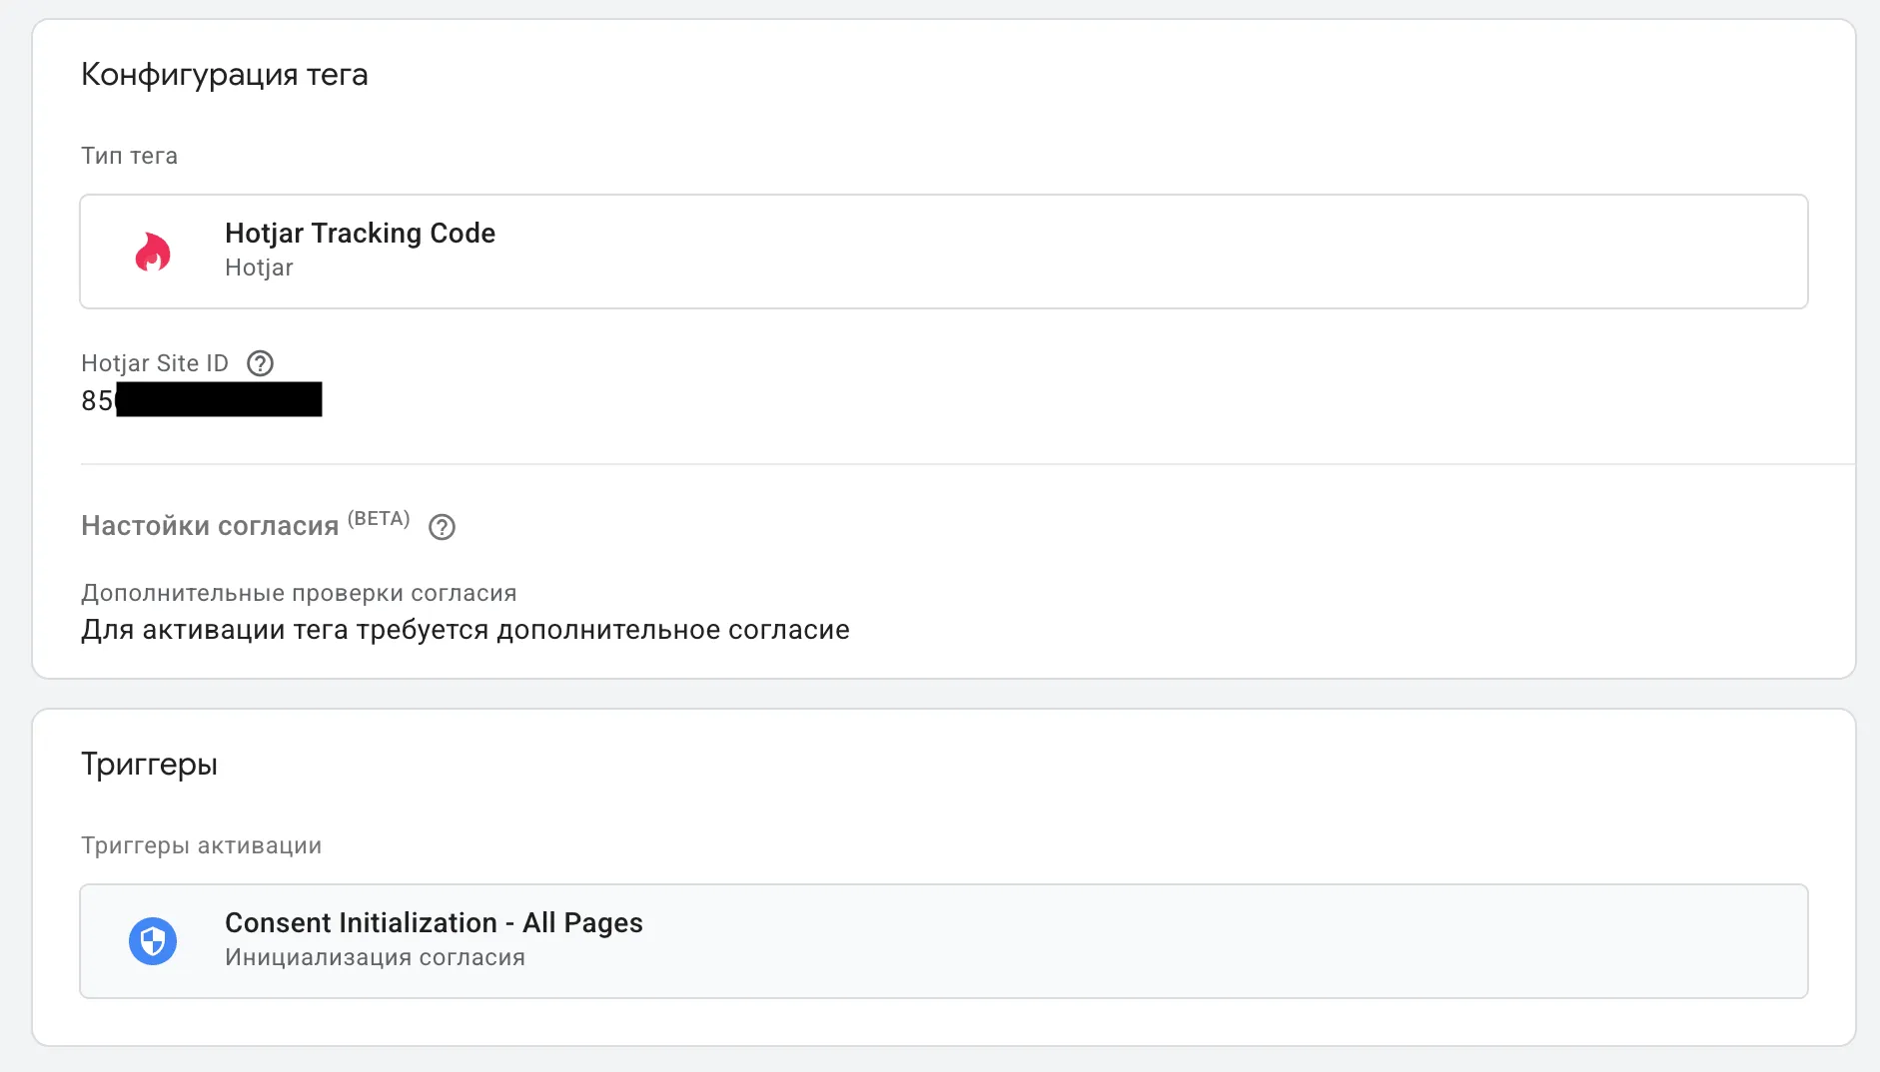Click the Настойки согласия heading
This screenshot has width=1880, height=1072.
coord(210,526)
